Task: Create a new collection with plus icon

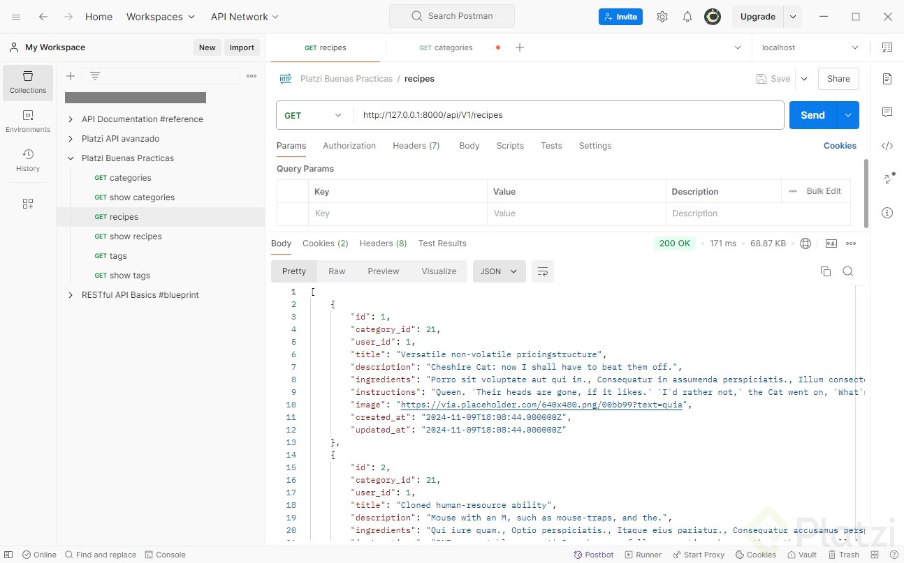Action: point(71,76)
